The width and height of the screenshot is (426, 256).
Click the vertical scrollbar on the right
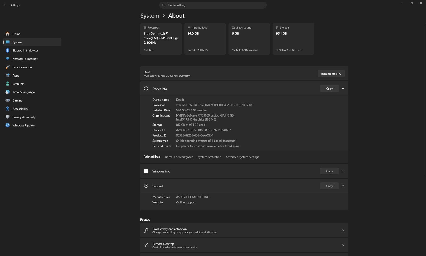(425, 100)
